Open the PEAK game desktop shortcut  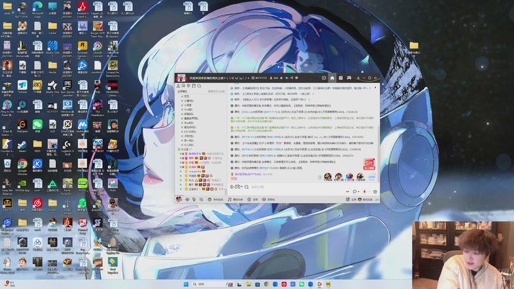[112, 186]
